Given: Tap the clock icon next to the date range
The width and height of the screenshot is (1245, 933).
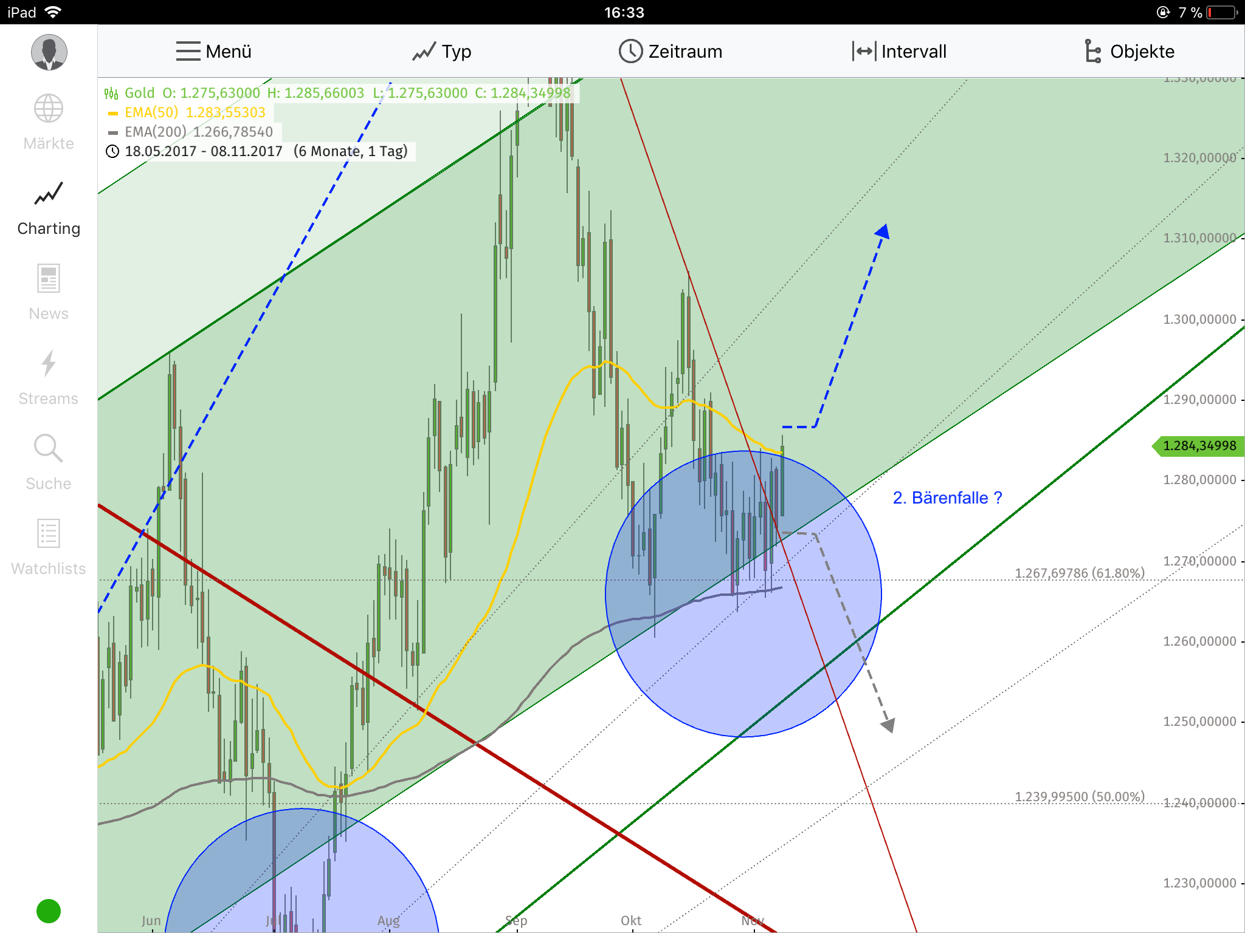Looking at the screenshot, I should click(x=112, y=151).
